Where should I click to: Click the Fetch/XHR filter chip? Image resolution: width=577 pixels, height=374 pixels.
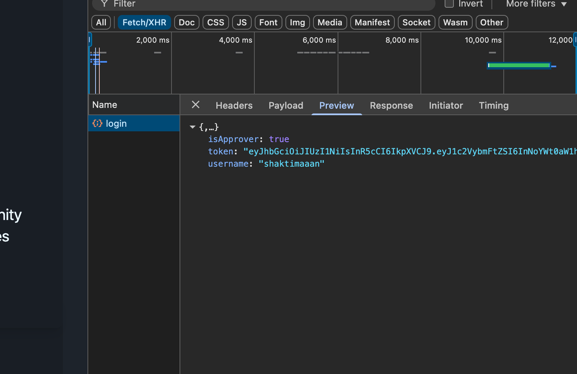(144, 22)
